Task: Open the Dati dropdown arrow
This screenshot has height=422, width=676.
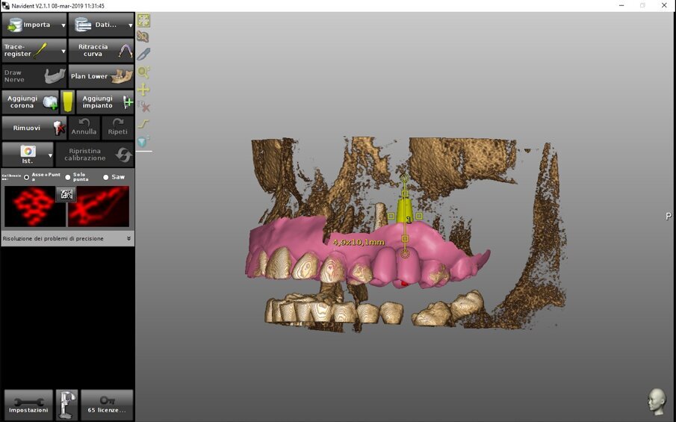Action: coord(130,25)
